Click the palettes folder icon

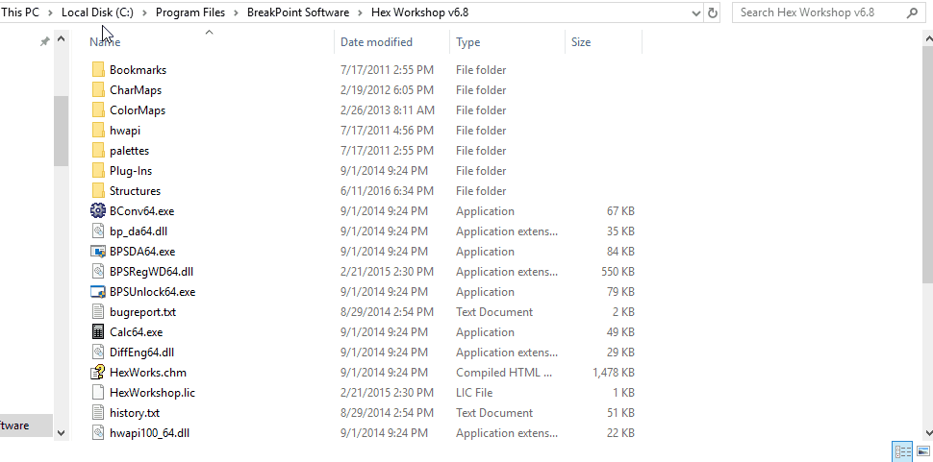98,150
